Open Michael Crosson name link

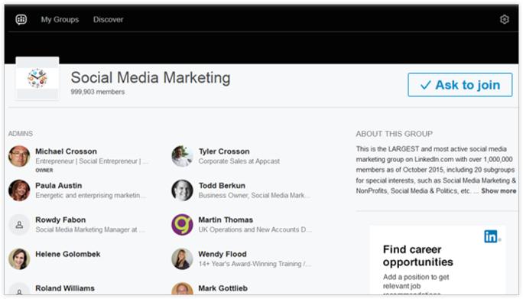click(x=66, y=151)
